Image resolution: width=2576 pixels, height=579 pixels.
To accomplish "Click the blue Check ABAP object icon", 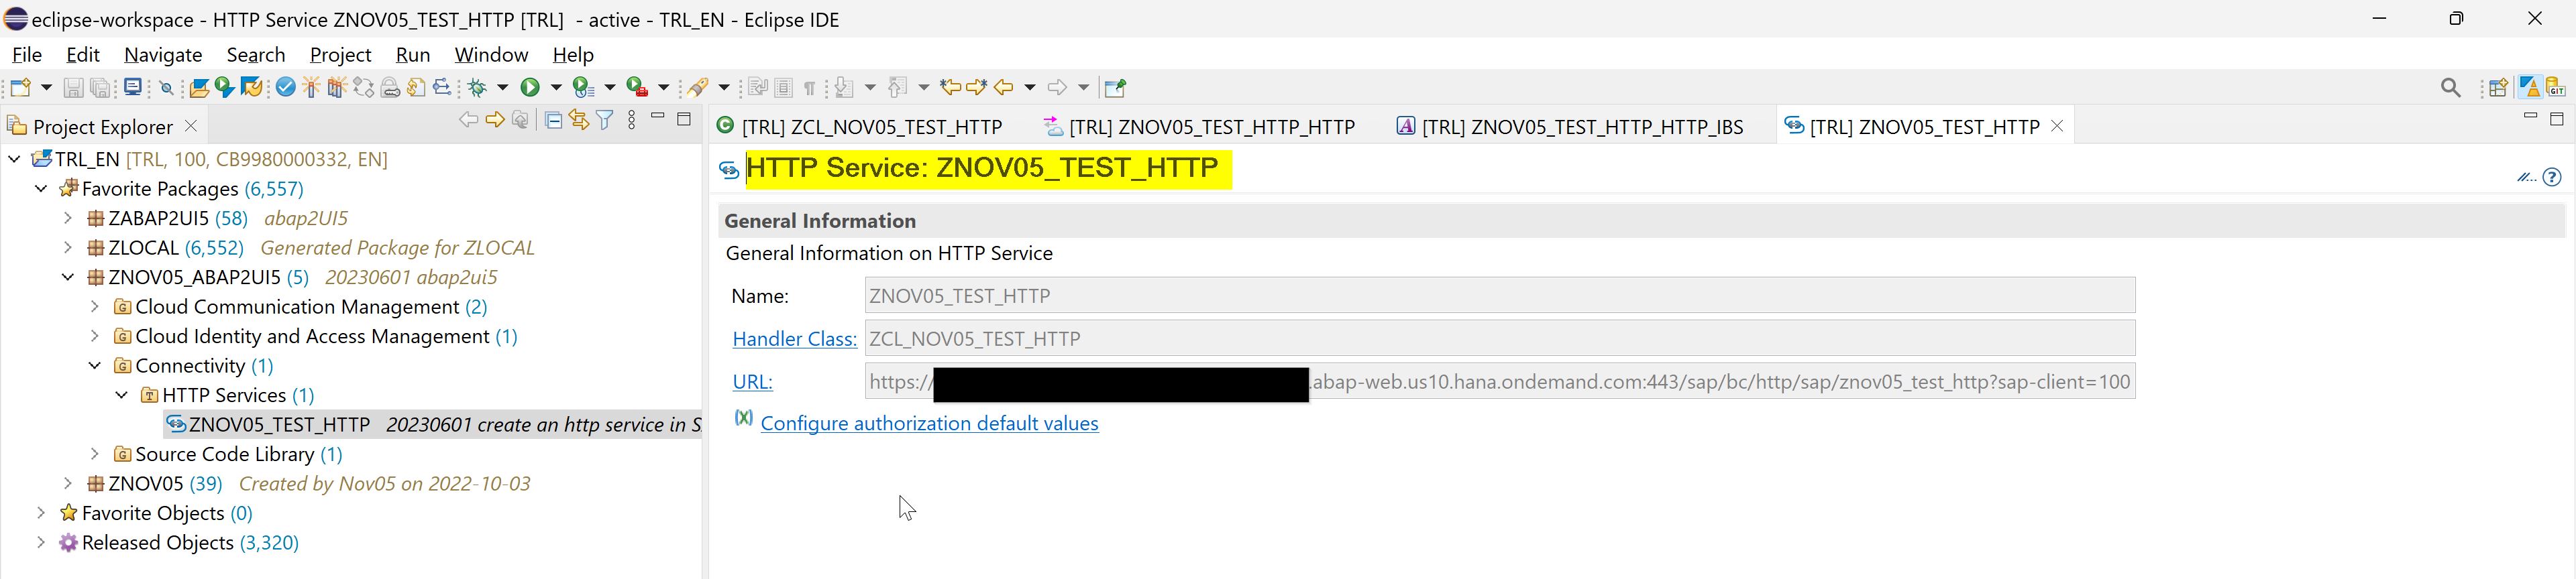I will pyautogui.click(x=286, y=88).
